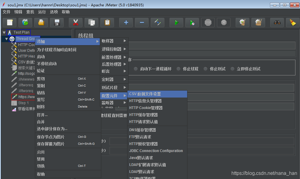Click the Clear all results icon

point(258,22)
